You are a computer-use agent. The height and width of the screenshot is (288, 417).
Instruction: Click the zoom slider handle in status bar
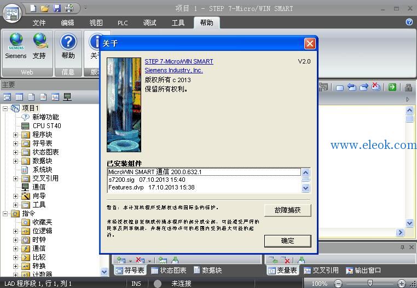[370, 283]
